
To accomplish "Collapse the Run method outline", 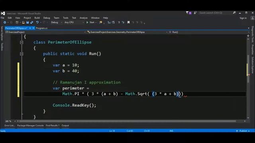I will pos(22,54).
